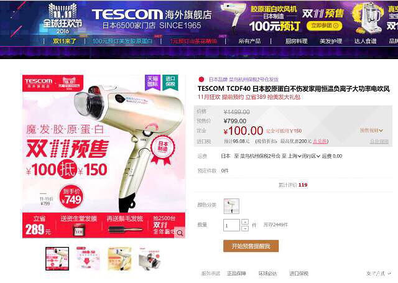
Task: Click the TESCOM store logo in banner
Action: [x=127, y=14]
